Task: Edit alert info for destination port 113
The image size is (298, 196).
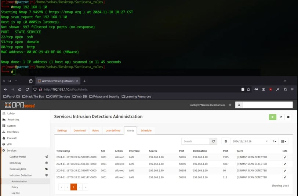Action: pos(285,177)
